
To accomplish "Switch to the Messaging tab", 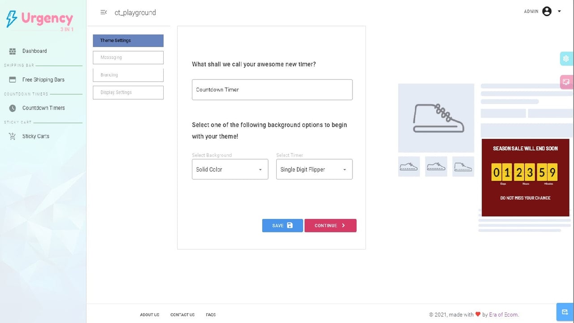I will click(128, 57).
